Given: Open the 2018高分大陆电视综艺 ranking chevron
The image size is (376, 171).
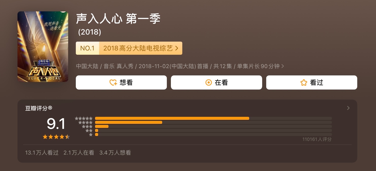Looking at the screenshot, I should point(177,48).
